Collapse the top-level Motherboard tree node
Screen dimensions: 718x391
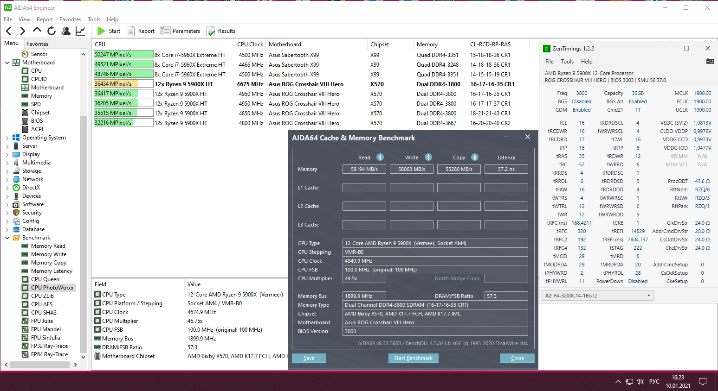(7, 63)
